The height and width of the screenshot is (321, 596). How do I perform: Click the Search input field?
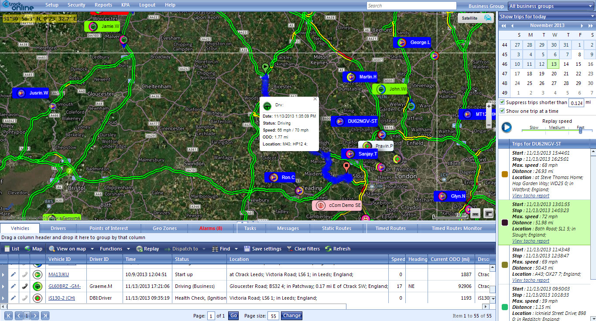click(x=411, y=6)
